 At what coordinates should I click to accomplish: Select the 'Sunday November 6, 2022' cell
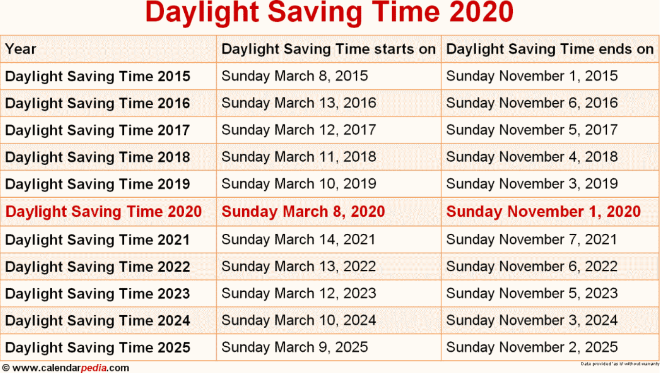[x=532, y=266]
